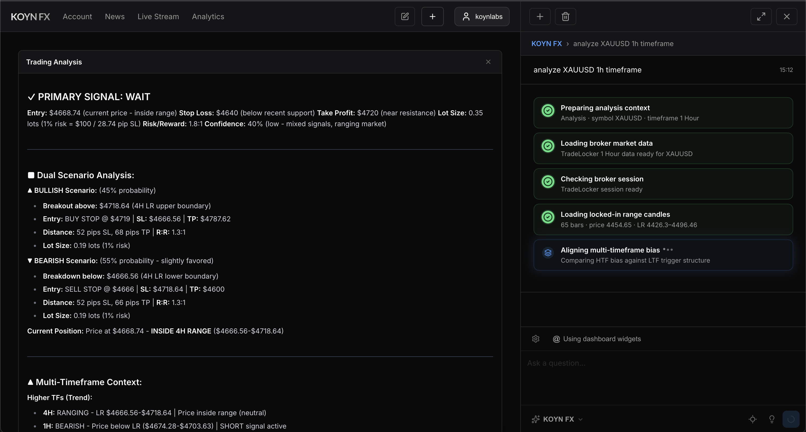Click the loading send button
Image resolution: width=806 pixels, height=432 pixels.
[x=791, y=419]
